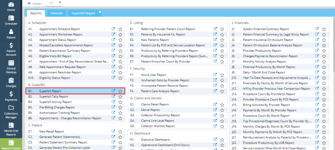Viewport: 335px width, 150px height.
Task: Open New Recall Report in a new window
Action: pyautogui.click(x=114, y=131)
